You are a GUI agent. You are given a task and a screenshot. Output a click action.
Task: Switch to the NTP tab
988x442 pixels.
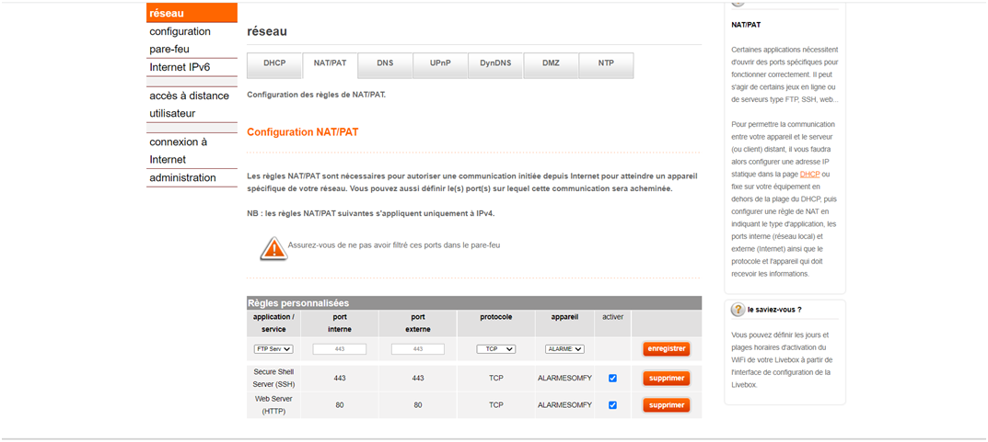coord(606,63)
